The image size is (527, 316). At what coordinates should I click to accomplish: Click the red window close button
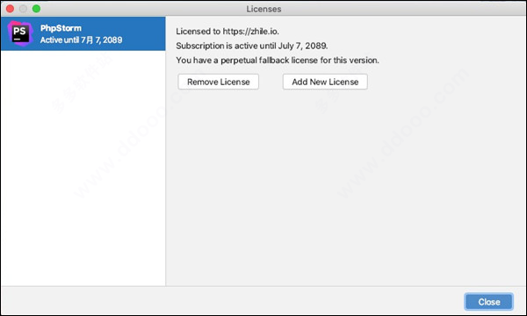[10, 9]
